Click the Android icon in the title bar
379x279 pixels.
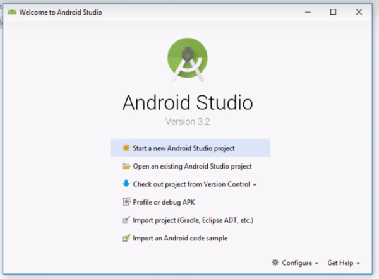[x=12, y=12]
